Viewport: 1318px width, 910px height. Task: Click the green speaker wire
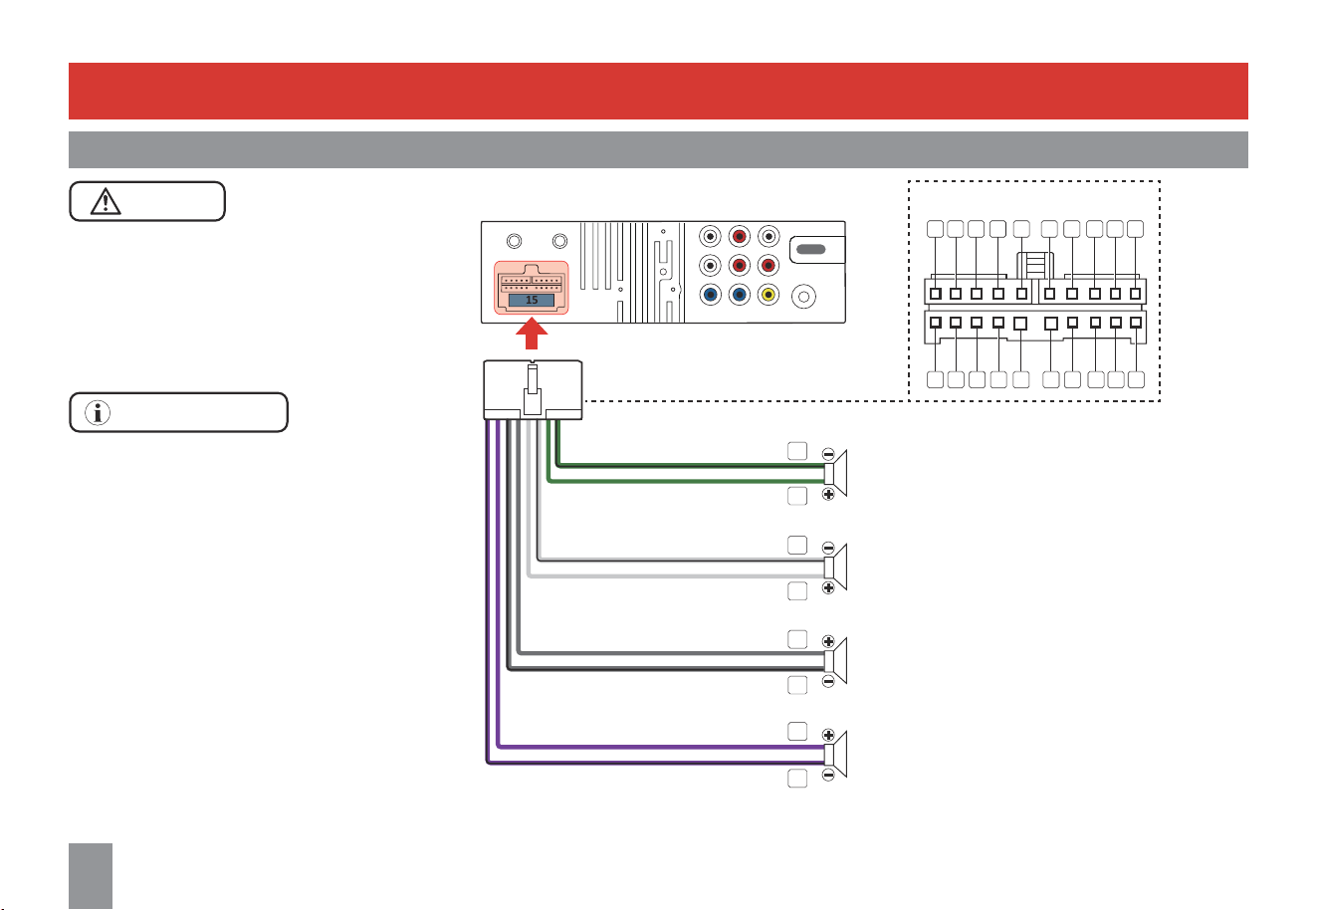click(x=687, y=482)
